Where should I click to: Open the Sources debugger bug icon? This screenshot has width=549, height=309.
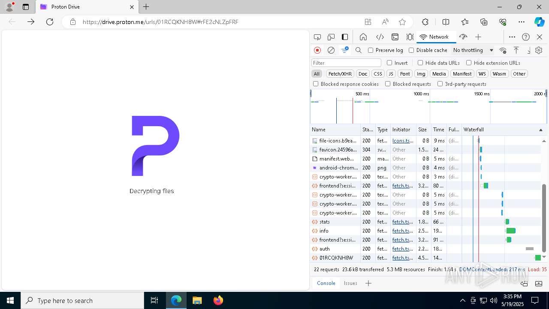point(410,37)
